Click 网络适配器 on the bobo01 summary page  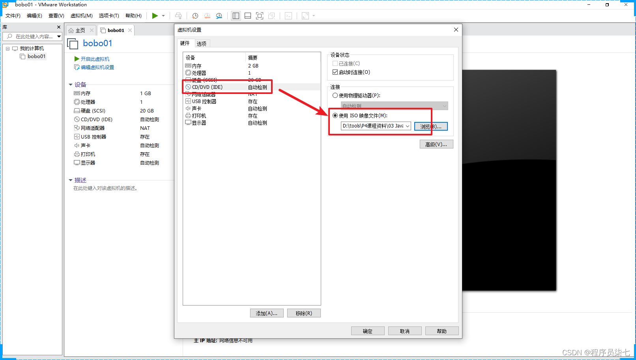pyautogui.click(x=89, y=128)
